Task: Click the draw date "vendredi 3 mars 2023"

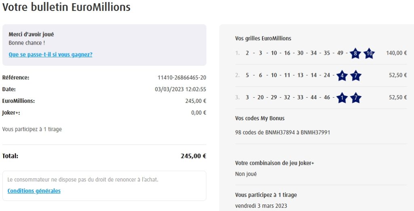Action: [x=261, y=206]
